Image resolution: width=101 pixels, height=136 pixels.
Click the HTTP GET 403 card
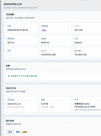[87, 28]
